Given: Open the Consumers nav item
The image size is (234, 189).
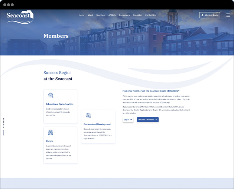Looking at the screenshot, I should pyautogui.click(x=124, y=15).
